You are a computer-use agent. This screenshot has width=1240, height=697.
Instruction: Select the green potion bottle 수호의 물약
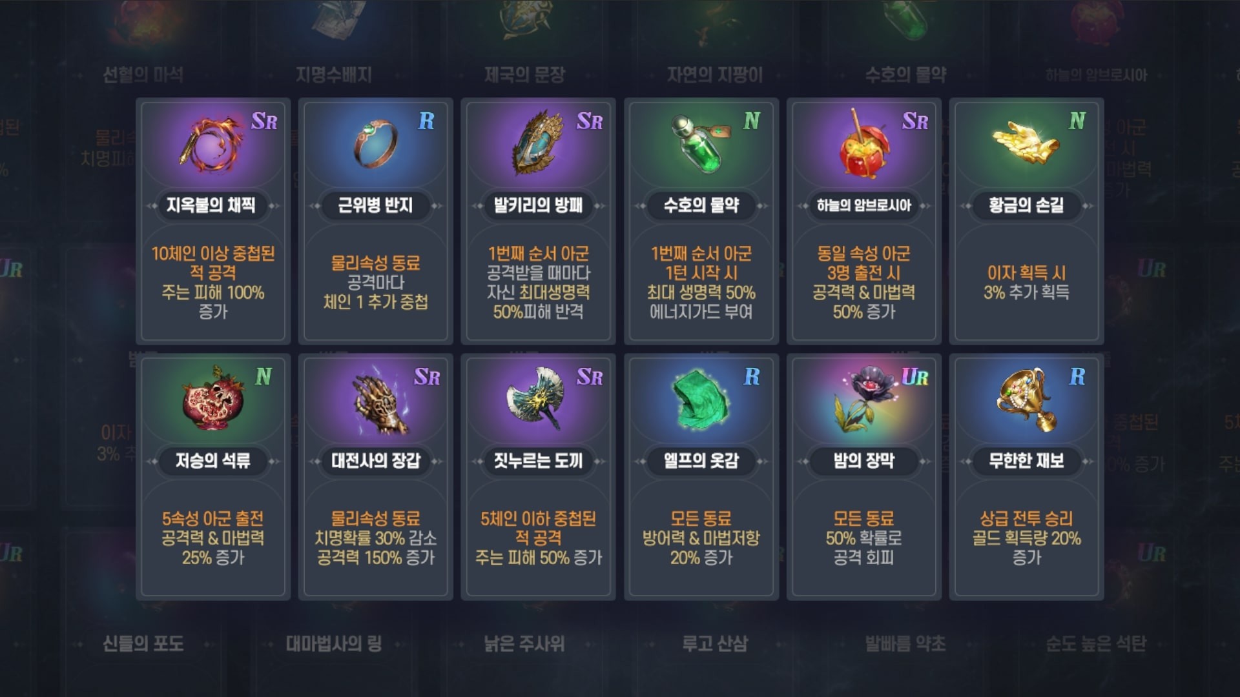[x=699, y=143]
